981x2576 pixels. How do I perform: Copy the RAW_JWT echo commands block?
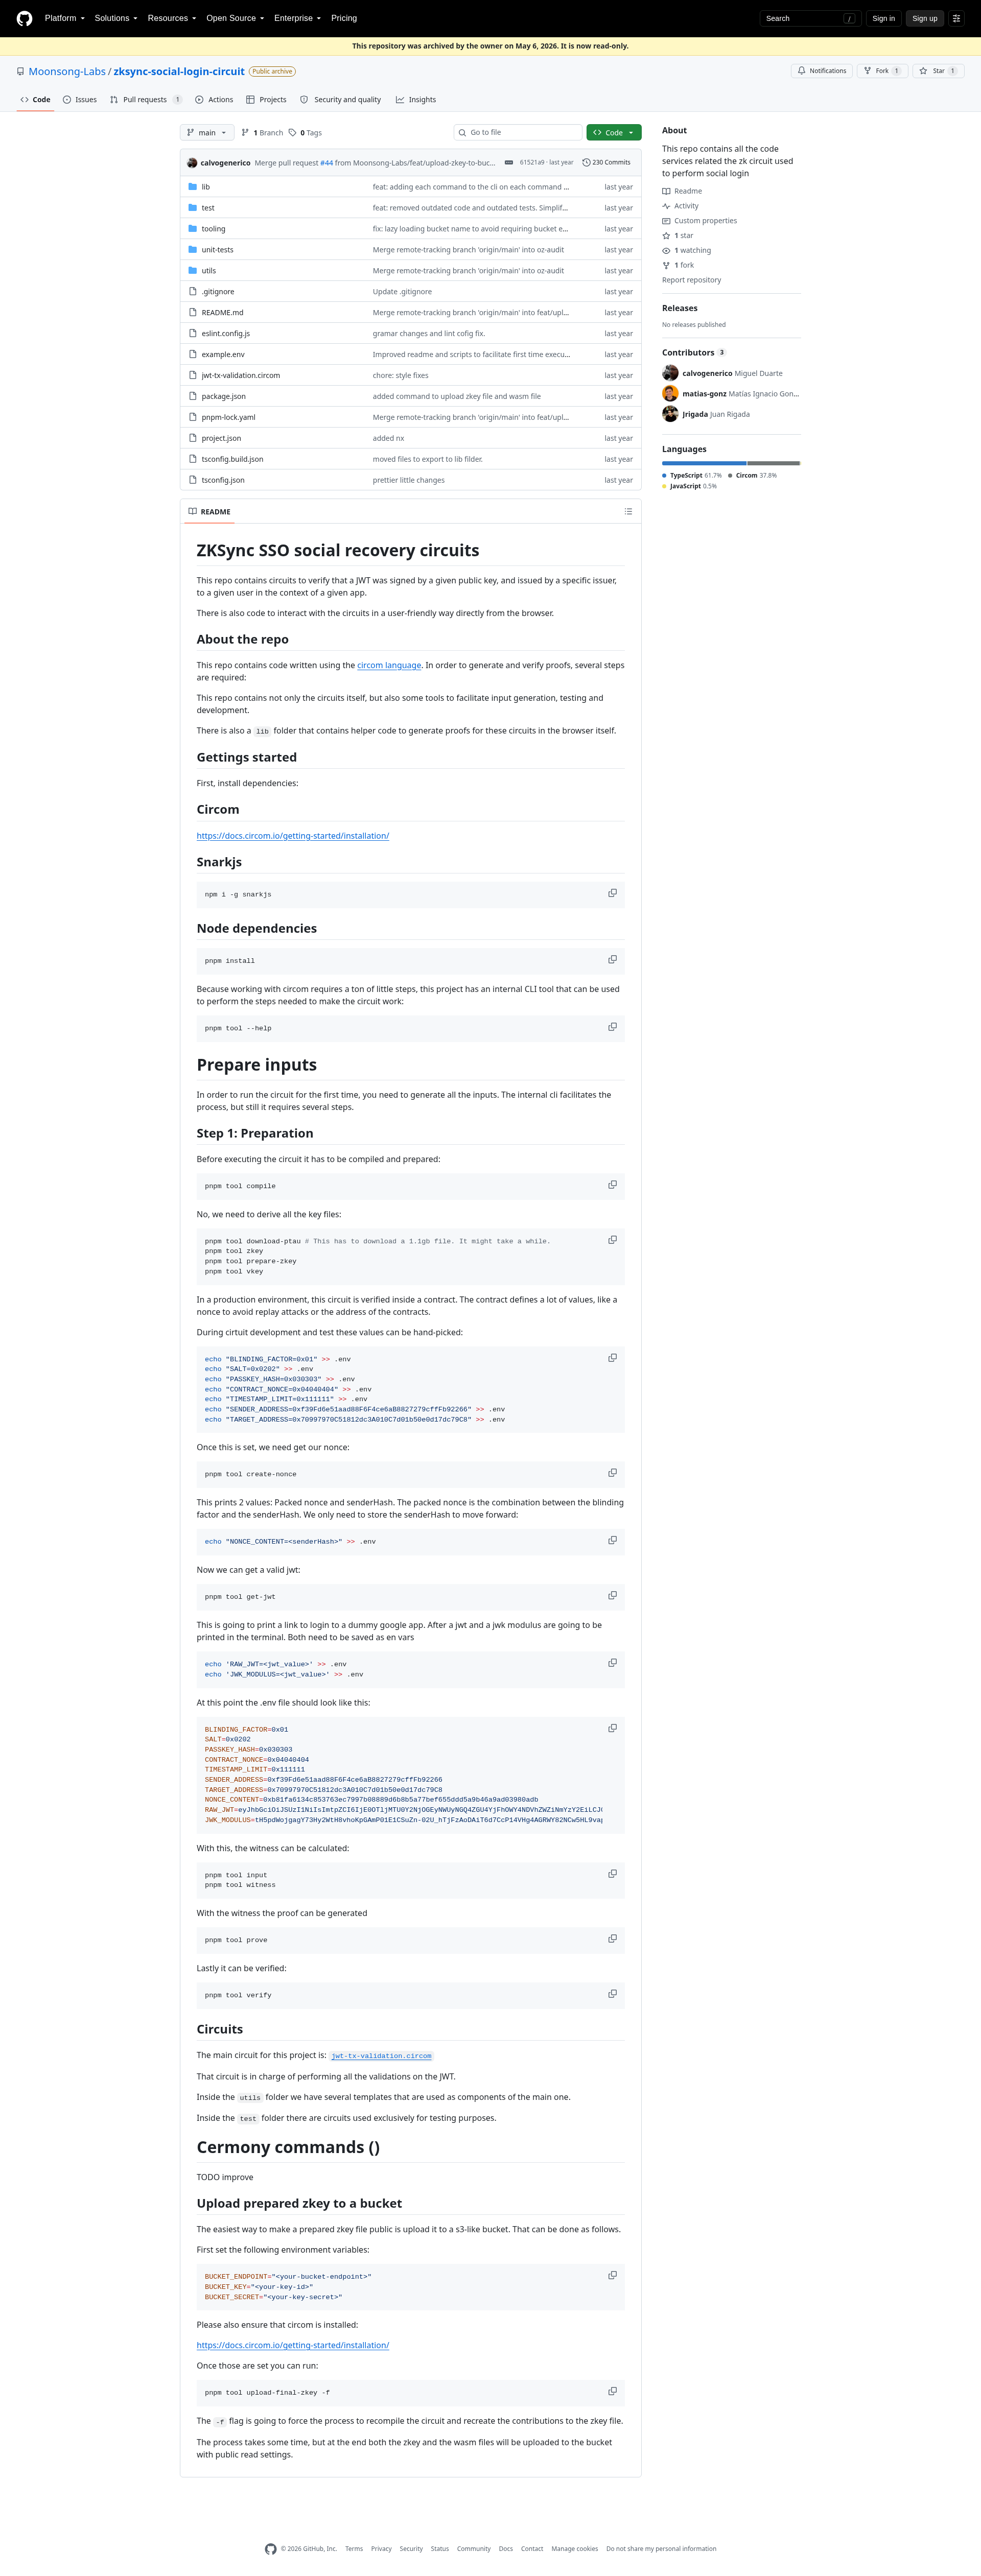pyautogui.click(x=612, y=1663)
